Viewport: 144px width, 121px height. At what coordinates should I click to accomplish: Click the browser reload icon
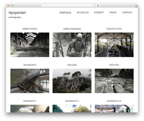coord(94,6)
